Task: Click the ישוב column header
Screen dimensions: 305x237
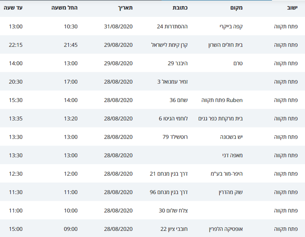Action: tap(292, 8)
